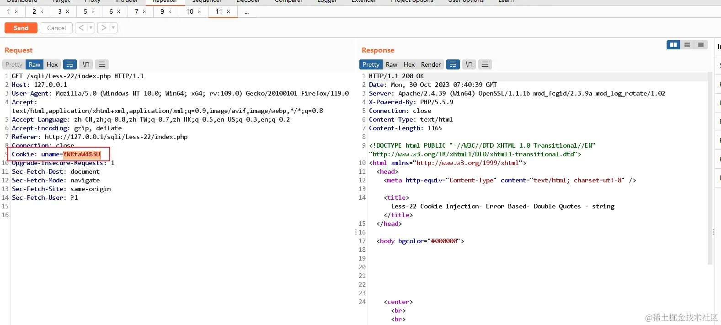
Task: Click the Upgrade-Insecure-Requests header line
Action: [63, 163]
